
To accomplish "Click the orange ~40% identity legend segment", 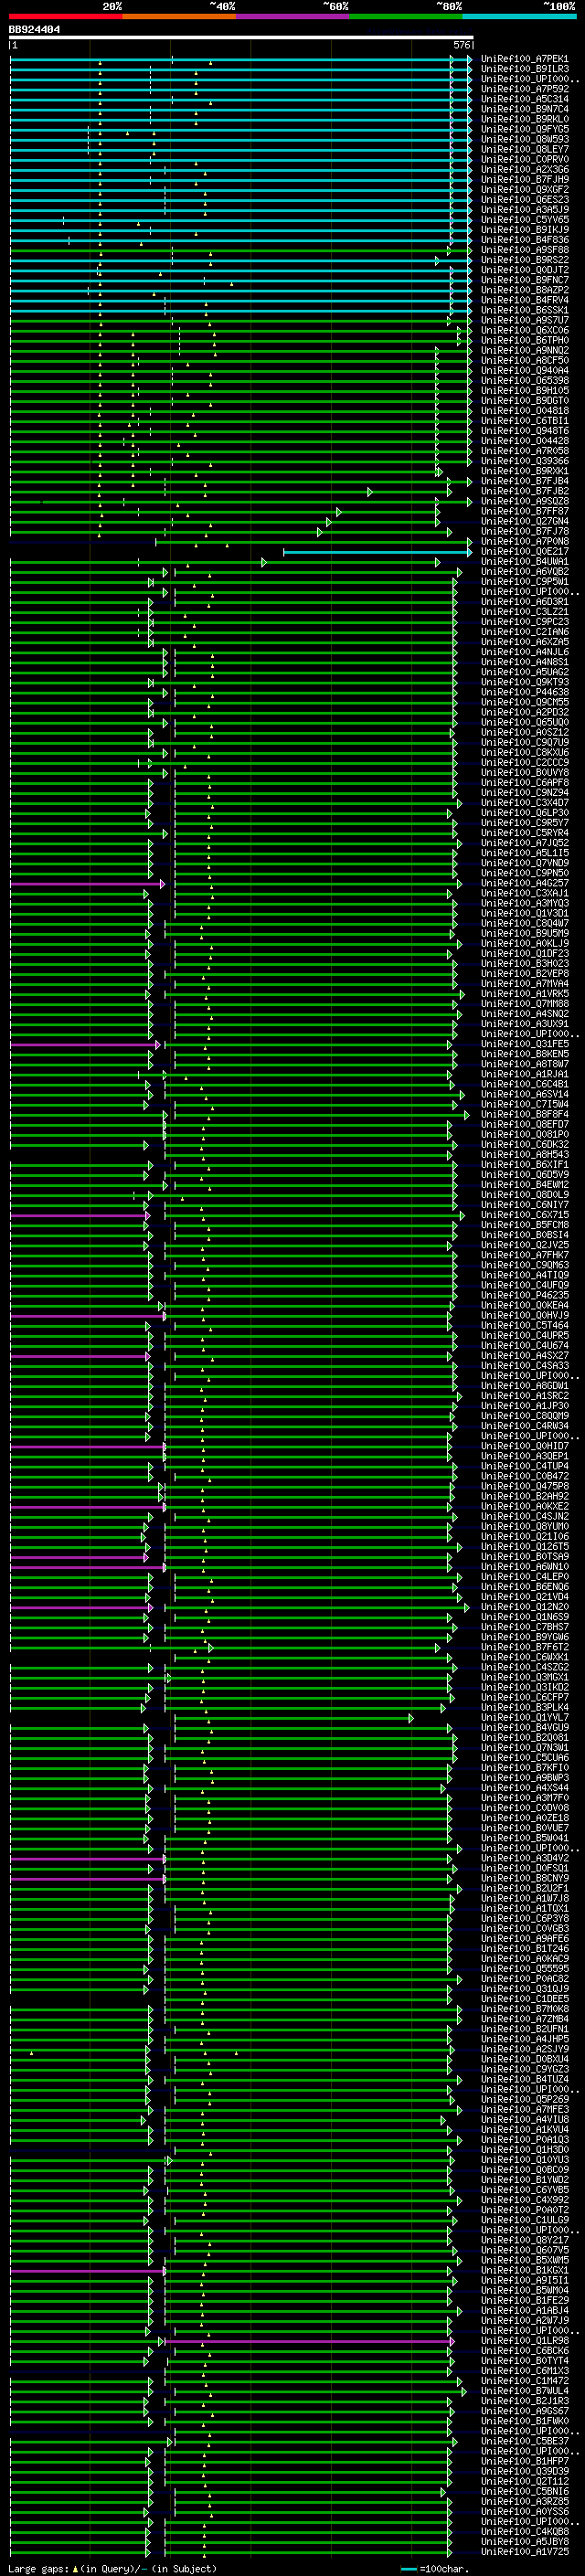I will click(179, 16).
